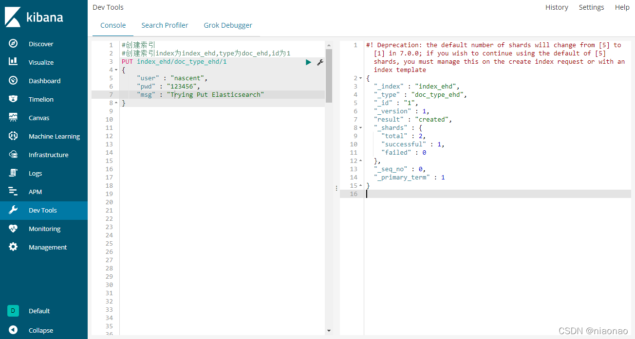Screen dimensions: 635x339
Task: Go to Monitoring page
Action: [44, 229]
